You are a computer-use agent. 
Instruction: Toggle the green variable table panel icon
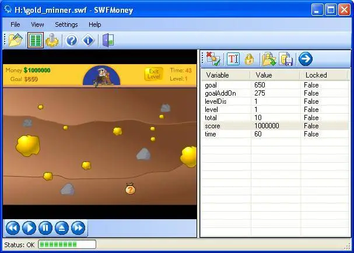(x=35, y=40)
